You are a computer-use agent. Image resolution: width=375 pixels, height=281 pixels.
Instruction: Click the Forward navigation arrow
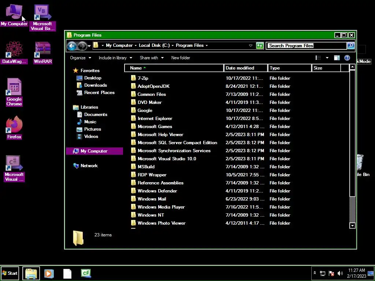pyautogui.click(x=82, y=46)
